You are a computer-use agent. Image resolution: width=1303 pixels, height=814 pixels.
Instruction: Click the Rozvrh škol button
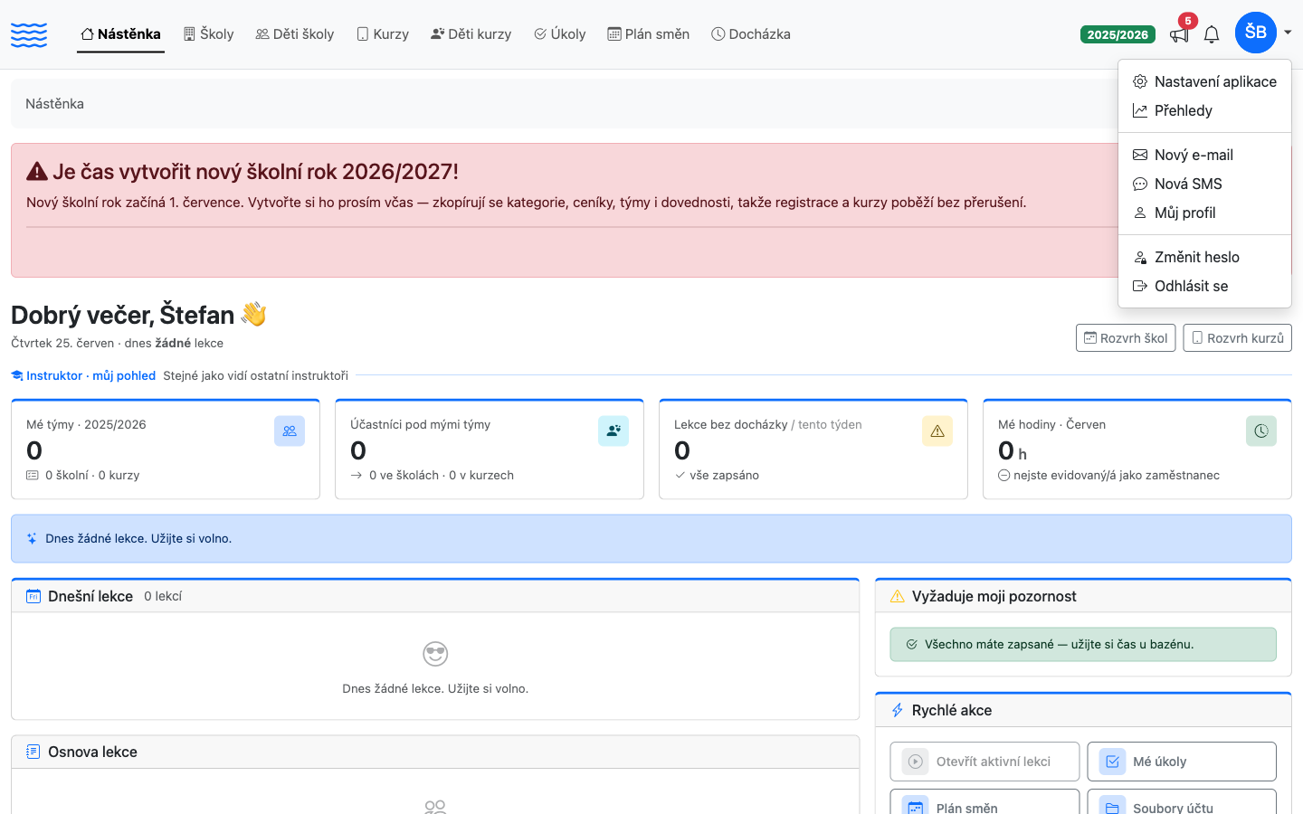coord(1126,337)
